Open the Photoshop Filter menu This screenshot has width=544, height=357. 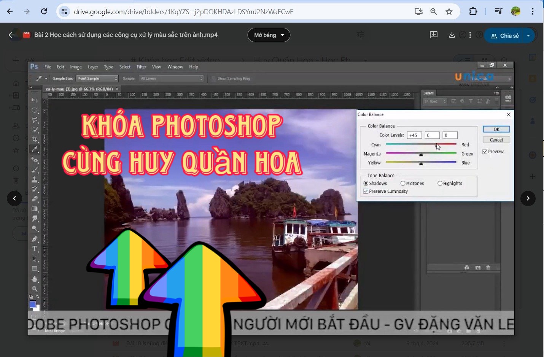[142, 67]
